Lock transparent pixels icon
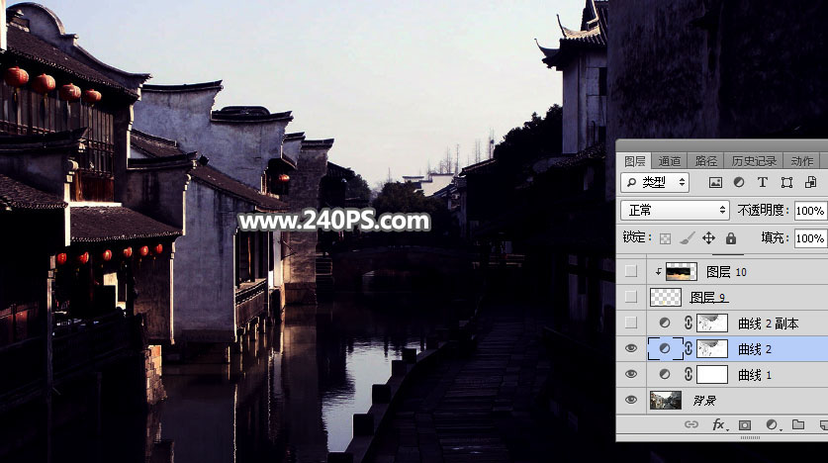This screenshot has width=828, height=463. tap(666, 238)
